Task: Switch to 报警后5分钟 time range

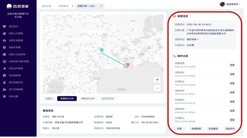Action: [x=88, y=98]
